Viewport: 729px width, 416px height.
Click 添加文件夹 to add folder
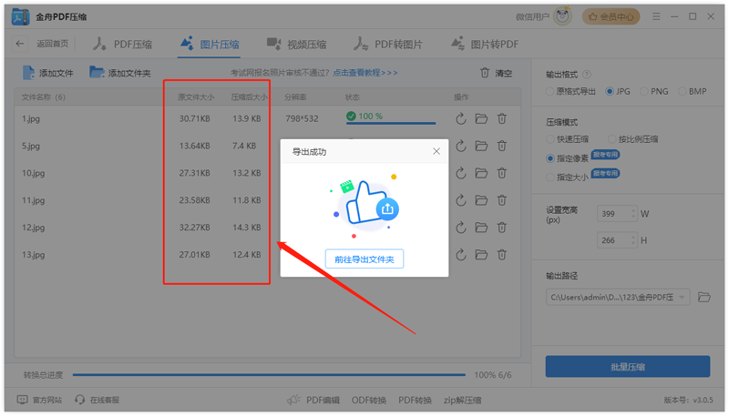[120, 73]
